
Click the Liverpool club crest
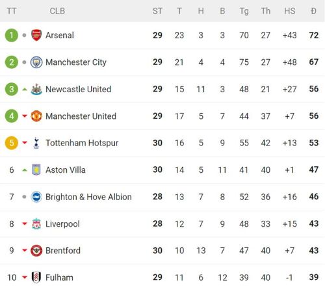point(36,223)
